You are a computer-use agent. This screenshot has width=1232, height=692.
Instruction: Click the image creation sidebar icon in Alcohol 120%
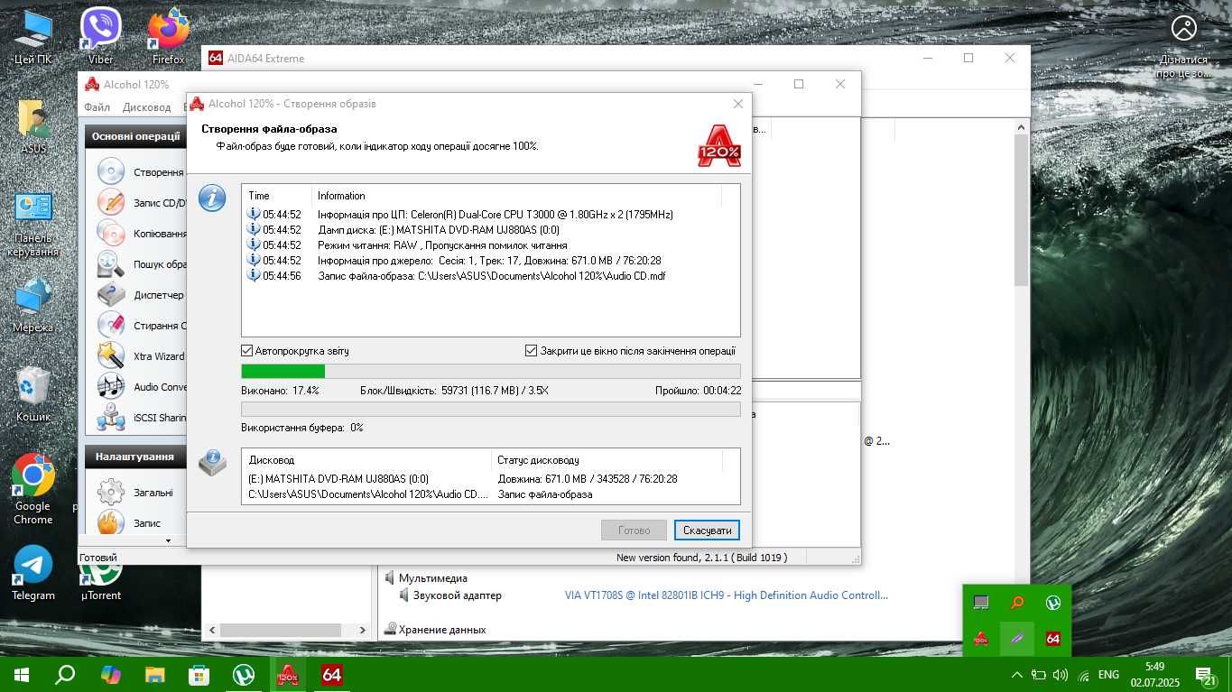click(111, 171)
